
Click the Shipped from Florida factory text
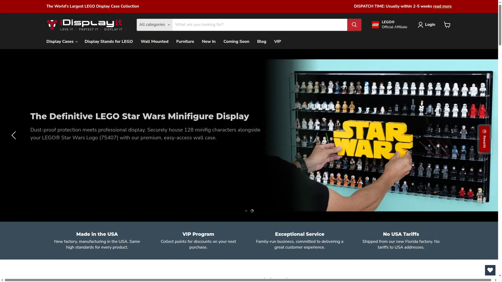click(401, 244)
